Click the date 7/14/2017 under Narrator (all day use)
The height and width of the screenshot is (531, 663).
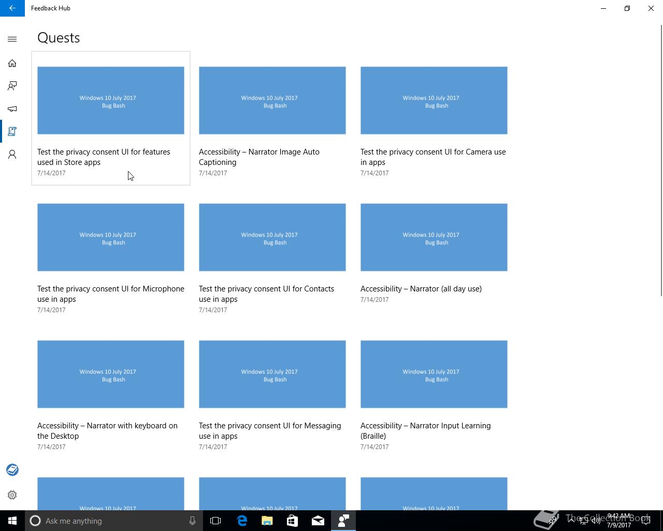(x=374, y=300)
